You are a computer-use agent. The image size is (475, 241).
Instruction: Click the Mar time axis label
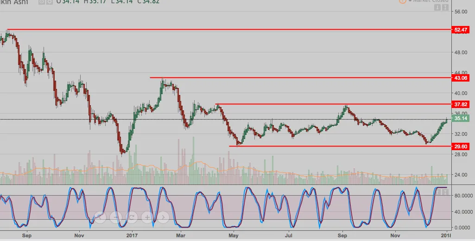[181, 235]
